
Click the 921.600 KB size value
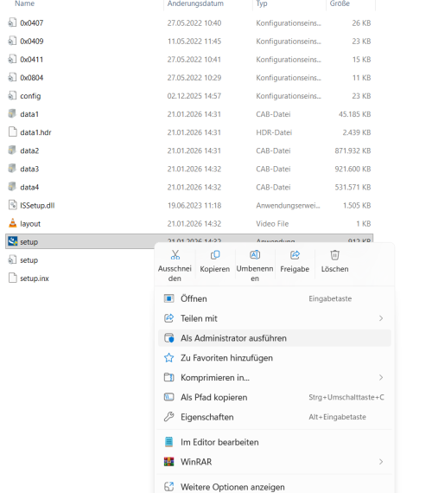coord(353,169)
